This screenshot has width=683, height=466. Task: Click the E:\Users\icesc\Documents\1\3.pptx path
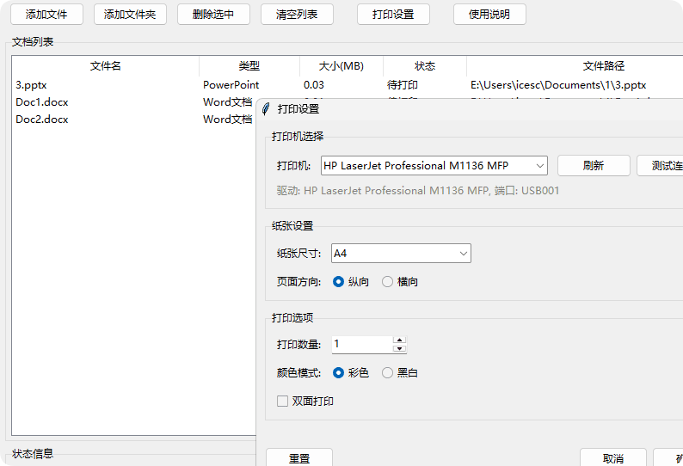[x=558, y=85]
